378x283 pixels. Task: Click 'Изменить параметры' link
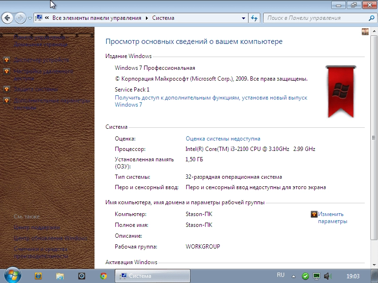(x=333, y=217)
